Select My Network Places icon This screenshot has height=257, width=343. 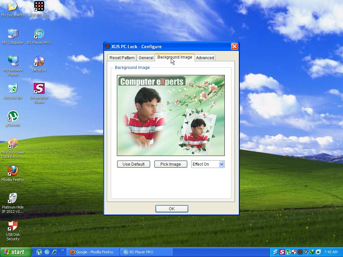[x=13, y=66]
